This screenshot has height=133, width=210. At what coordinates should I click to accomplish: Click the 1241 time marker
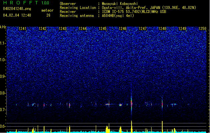pos(22,29)
